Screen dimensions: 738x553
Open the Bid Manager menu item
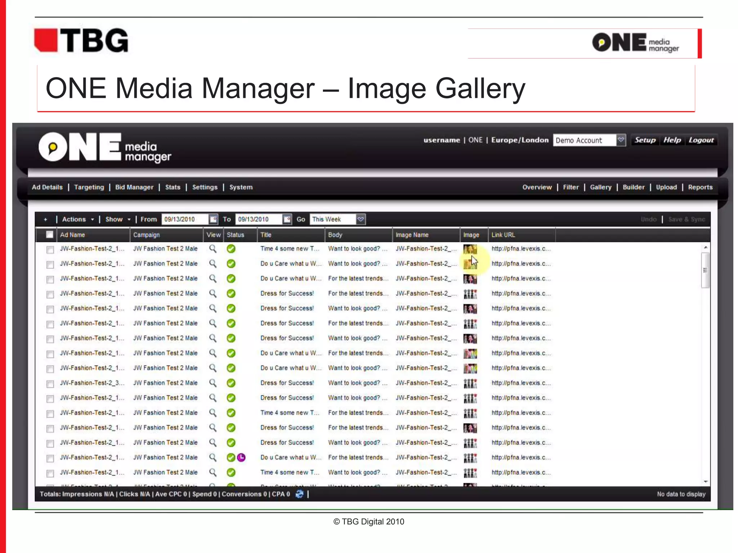click(134, 187)
